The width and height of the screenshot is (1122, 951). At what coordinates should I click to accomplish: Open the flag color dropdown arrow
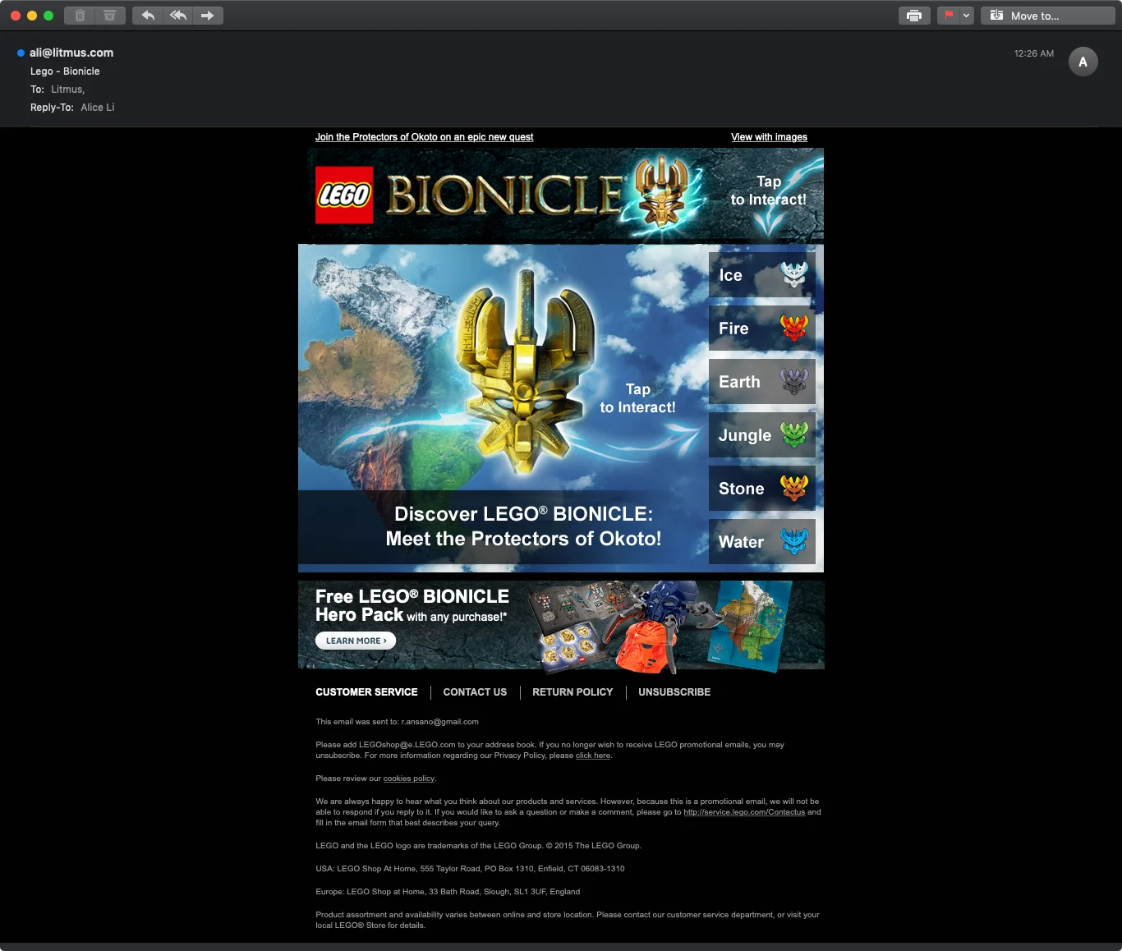[x=967, y=16]
